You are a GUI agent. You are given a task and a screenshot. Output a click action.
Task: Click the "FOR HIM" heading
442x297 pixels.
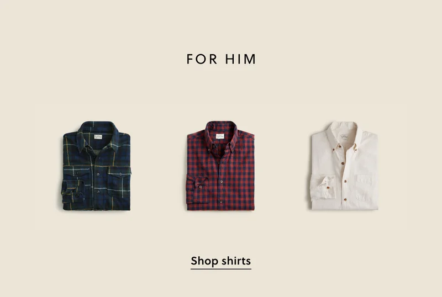(x=221, y=59)
